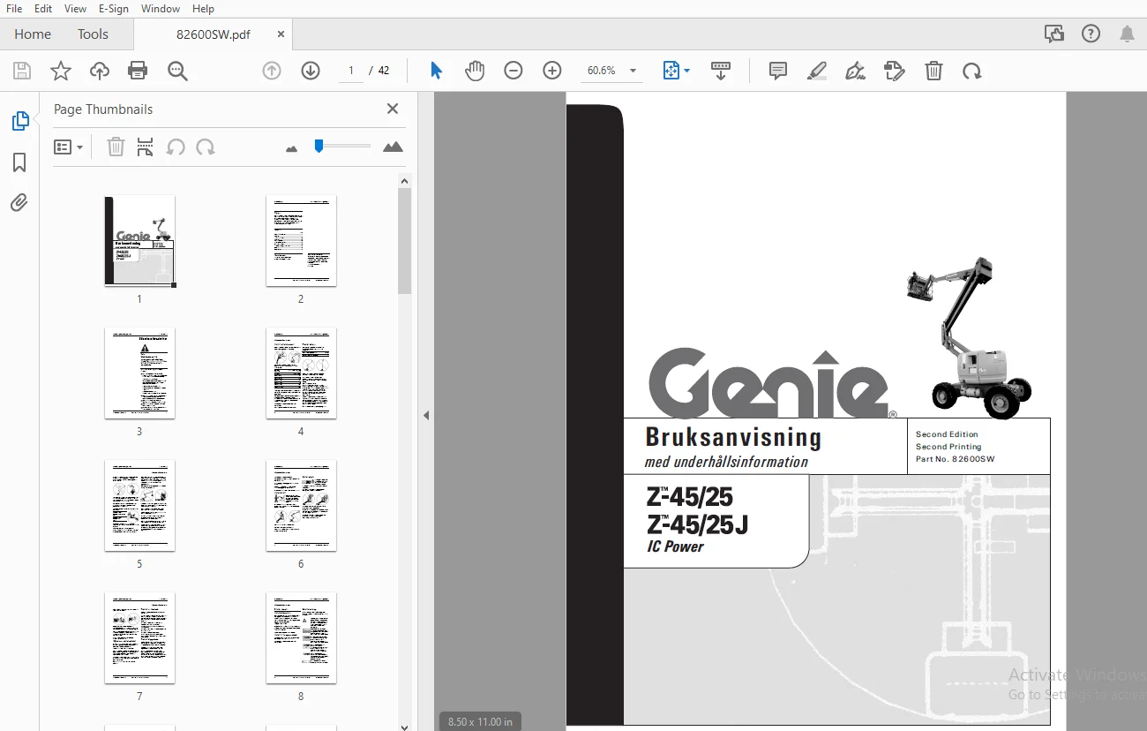Open the Page Thumbnails sidebar icon
This screenshot has width=1147, height=731.
pyautogui.click(x=19, y=121)
